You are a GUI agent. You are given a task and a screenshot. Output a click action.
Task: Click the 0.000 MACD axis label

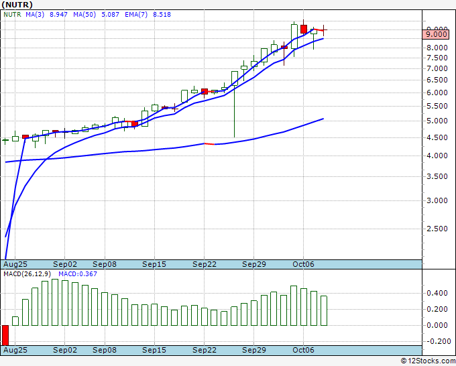coord(437,325)
